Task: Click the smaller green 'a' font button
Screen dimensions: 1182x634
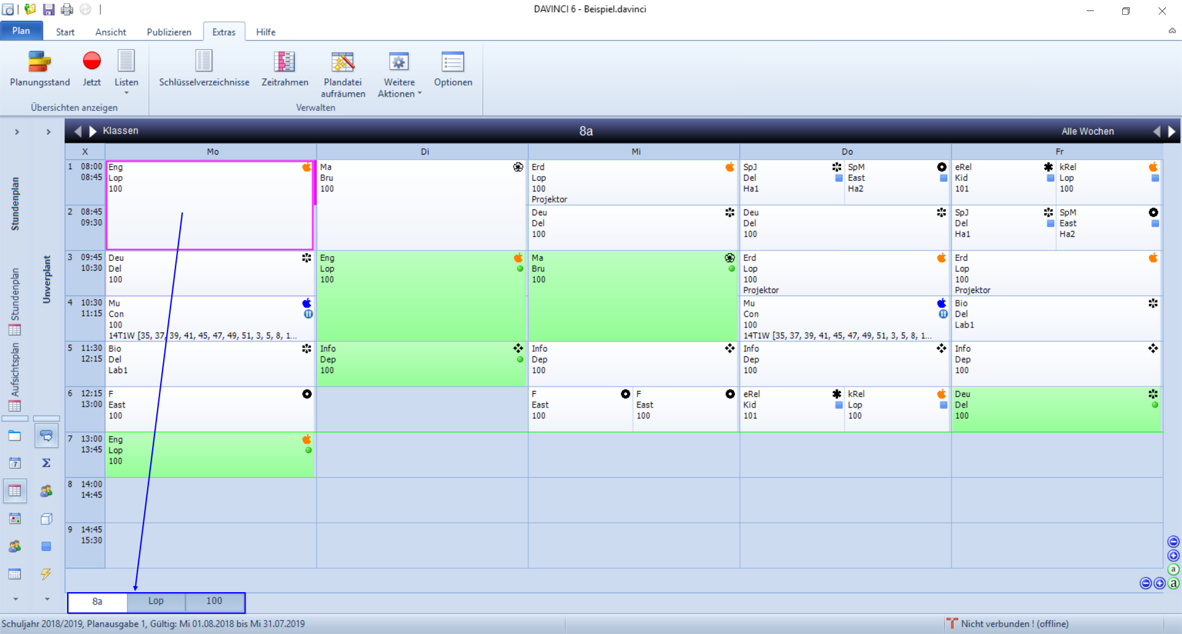Action: pyautogui.click(x=1173, y=569)
